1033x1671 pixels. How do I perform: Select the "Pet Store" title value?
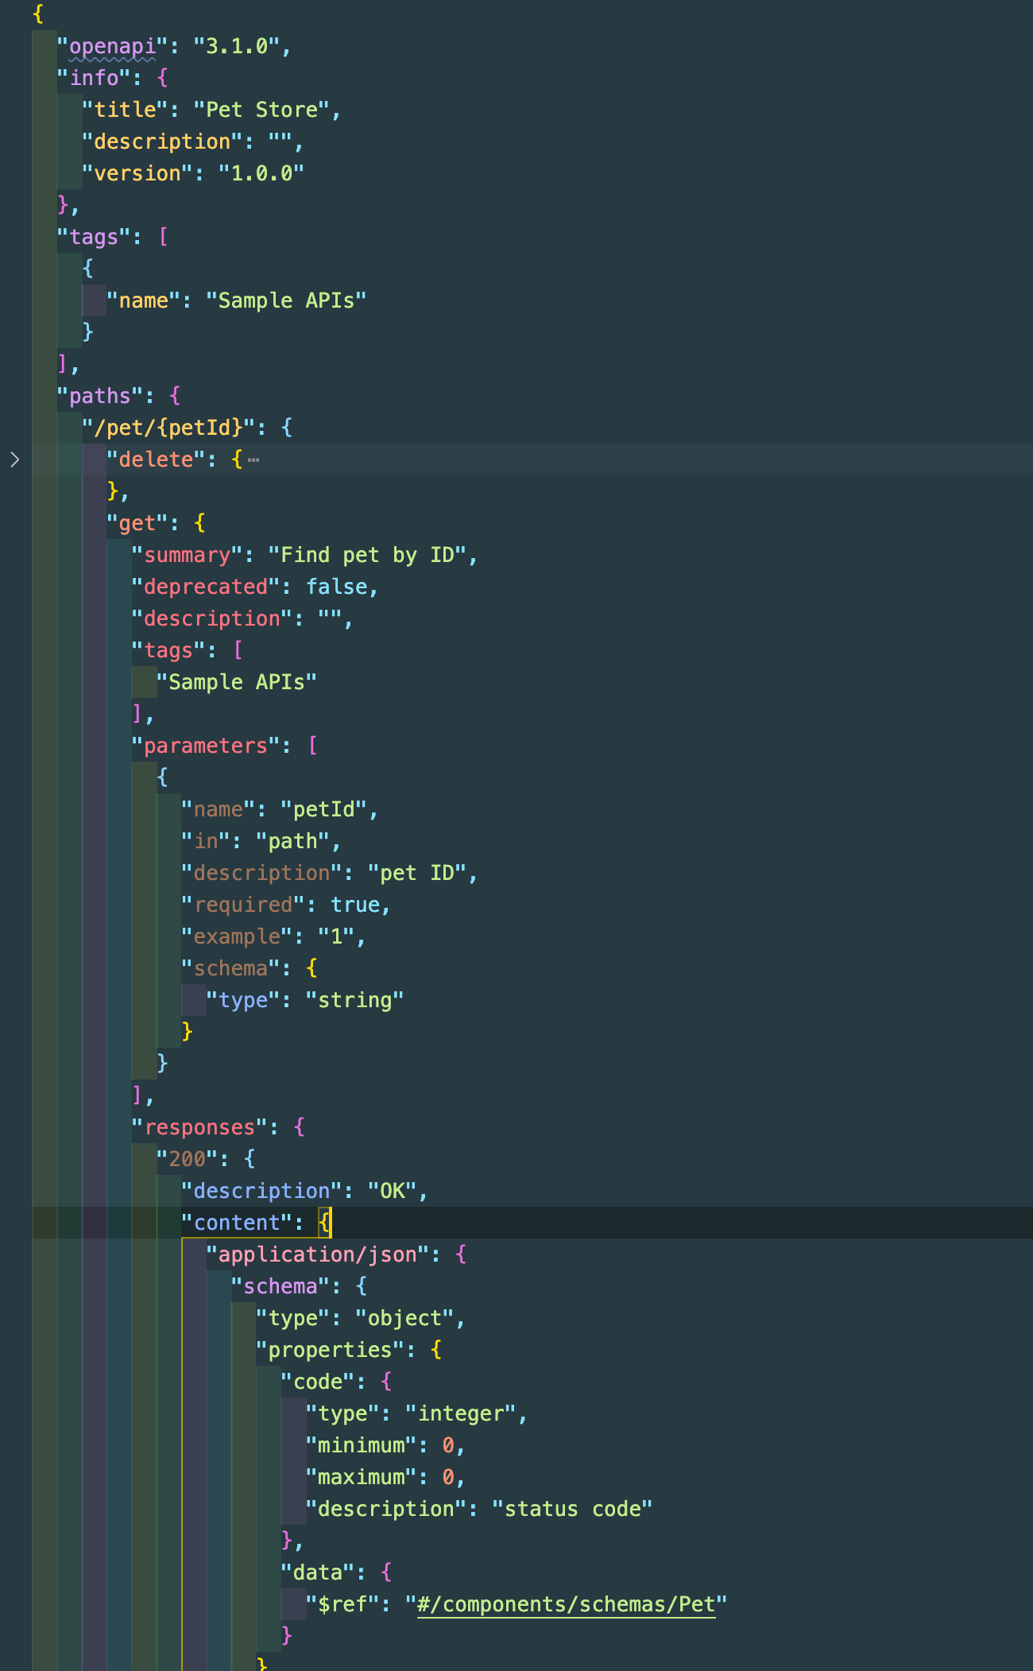261,110
